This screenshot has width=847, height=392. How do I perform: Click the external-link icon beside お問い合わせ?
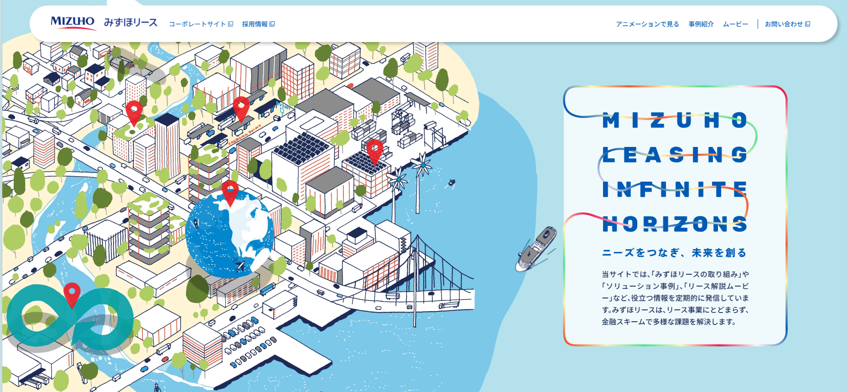pyautogui.click(x=808, y=24)
